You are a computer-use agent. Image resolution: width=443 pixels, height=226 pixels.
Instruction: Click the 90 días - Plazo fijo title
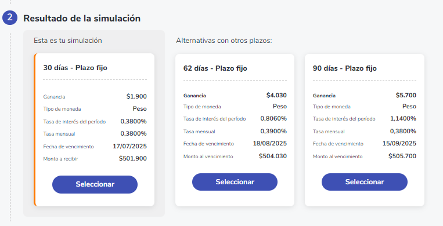coord(345,68)
